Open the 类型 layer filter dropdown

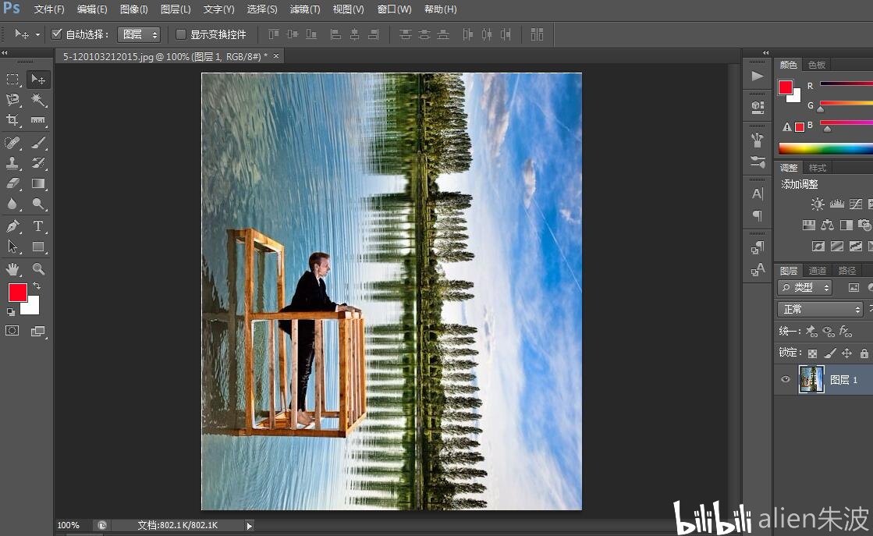(804, 288)
